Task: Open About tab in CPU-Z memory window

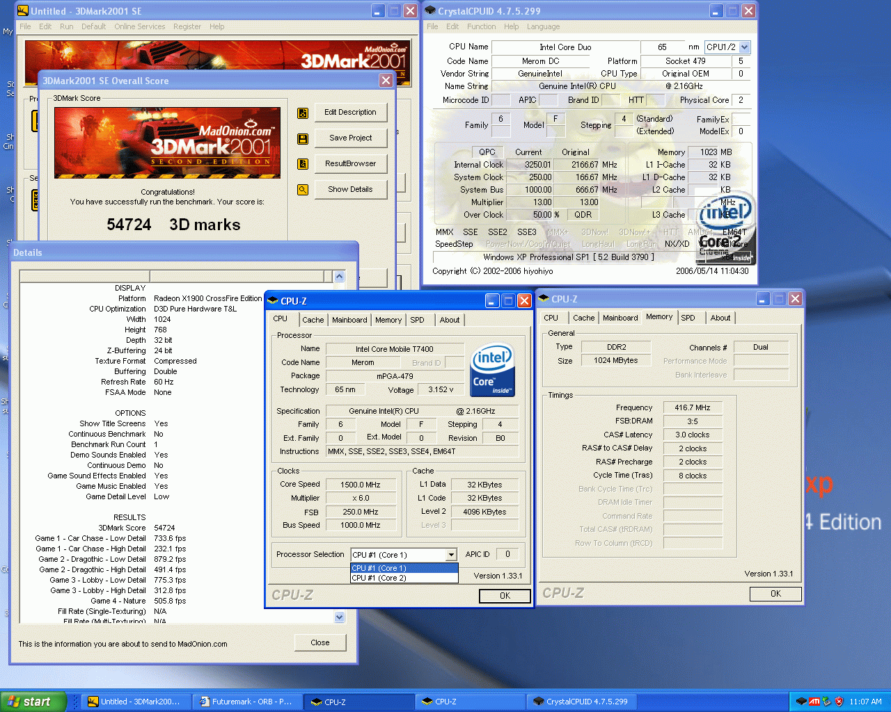Action: pyautogui.click(x=720, y=318)
